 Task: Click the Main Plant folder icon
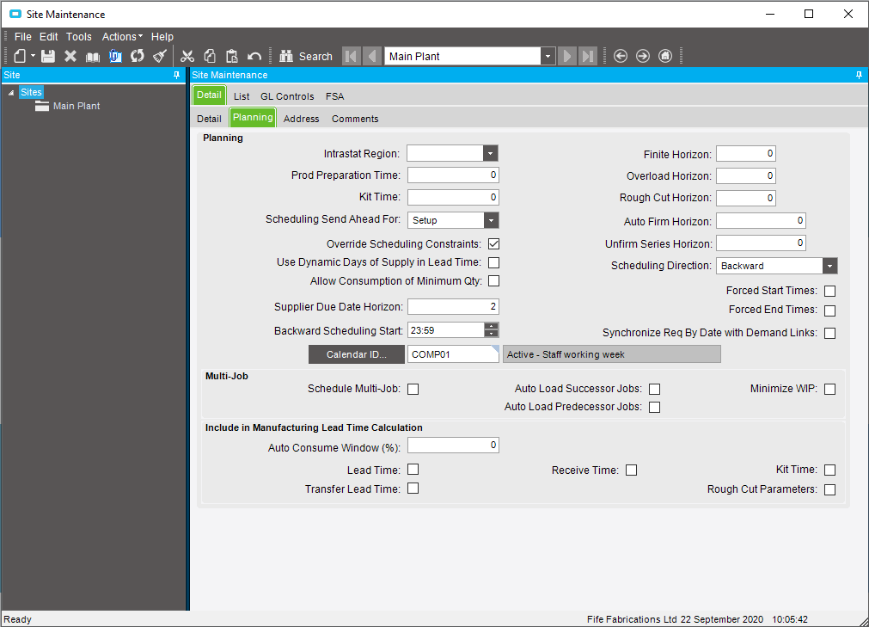pyautogui.click(x=42, y=106)
